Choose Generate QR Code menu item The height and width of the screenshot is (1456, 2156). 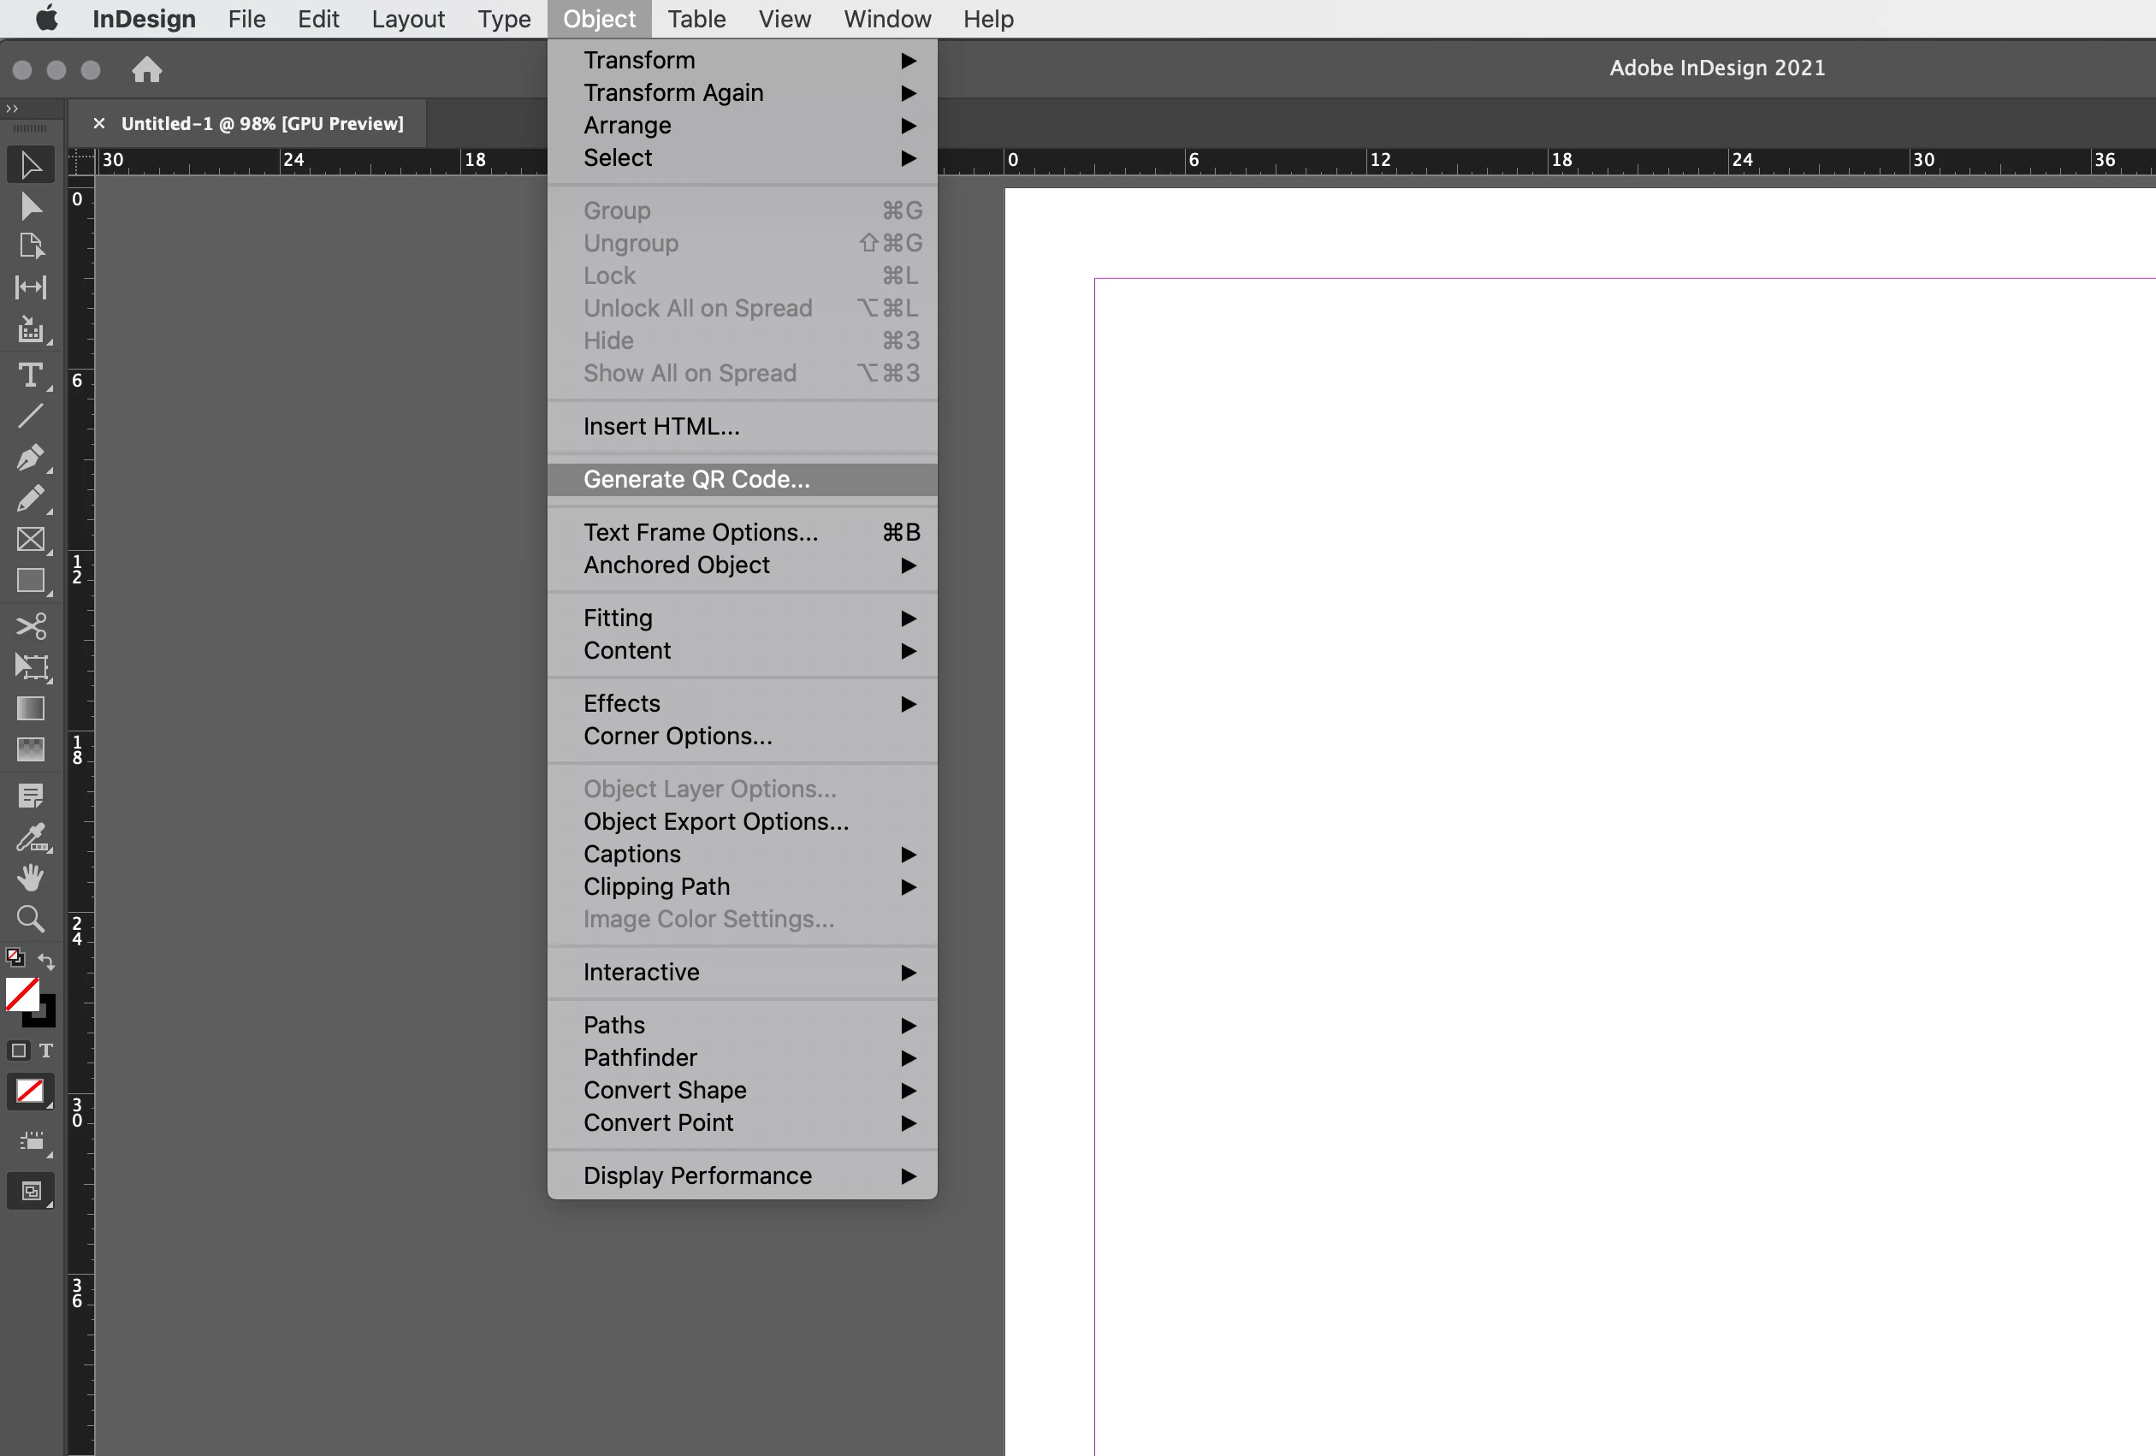tap(696, 479)
